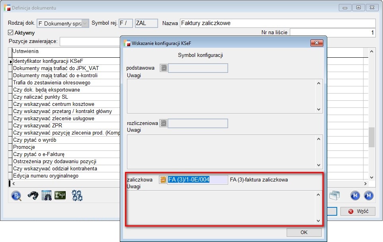The image size is (383, 242).
Task: Click the table search with binoculars icon
Action: pyautogui.click(x=47, y=195)
